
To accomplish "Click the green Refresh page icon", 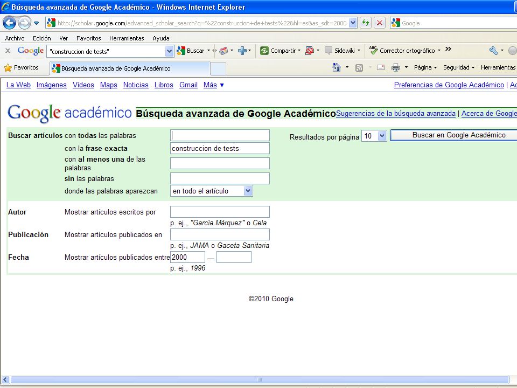I will click(x=366, y=23).
